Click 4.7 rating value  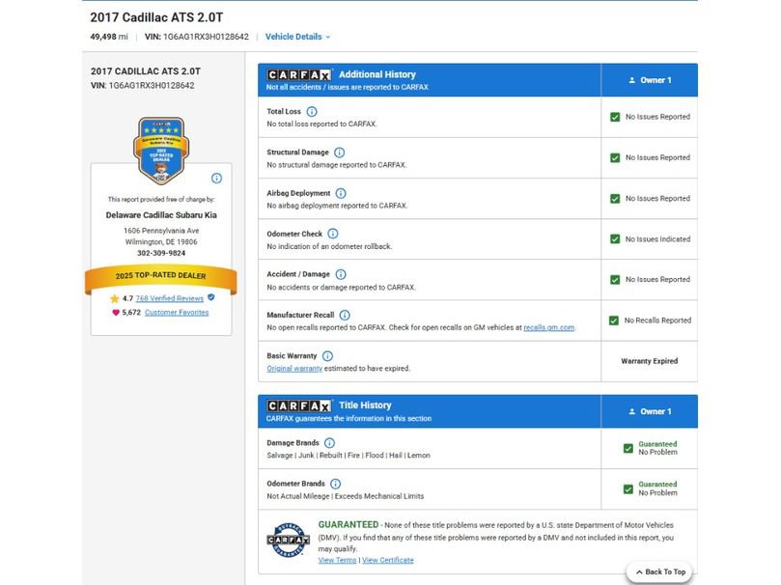127,298
